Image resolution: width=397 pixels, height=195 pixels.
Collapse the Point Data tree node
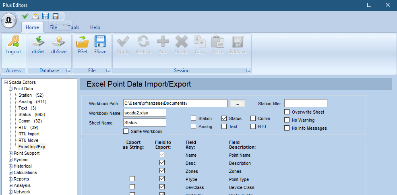click(10, 89)
